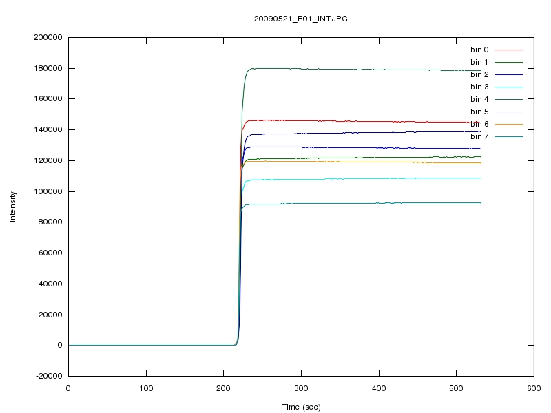Click the 'bin 7' legend label

(479, 136)
